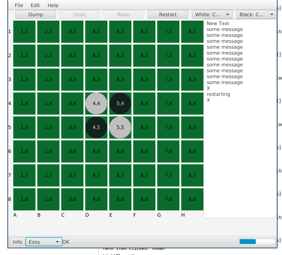Click the OK status label
The width and height of the screenshot is (282, 255).
66,242
